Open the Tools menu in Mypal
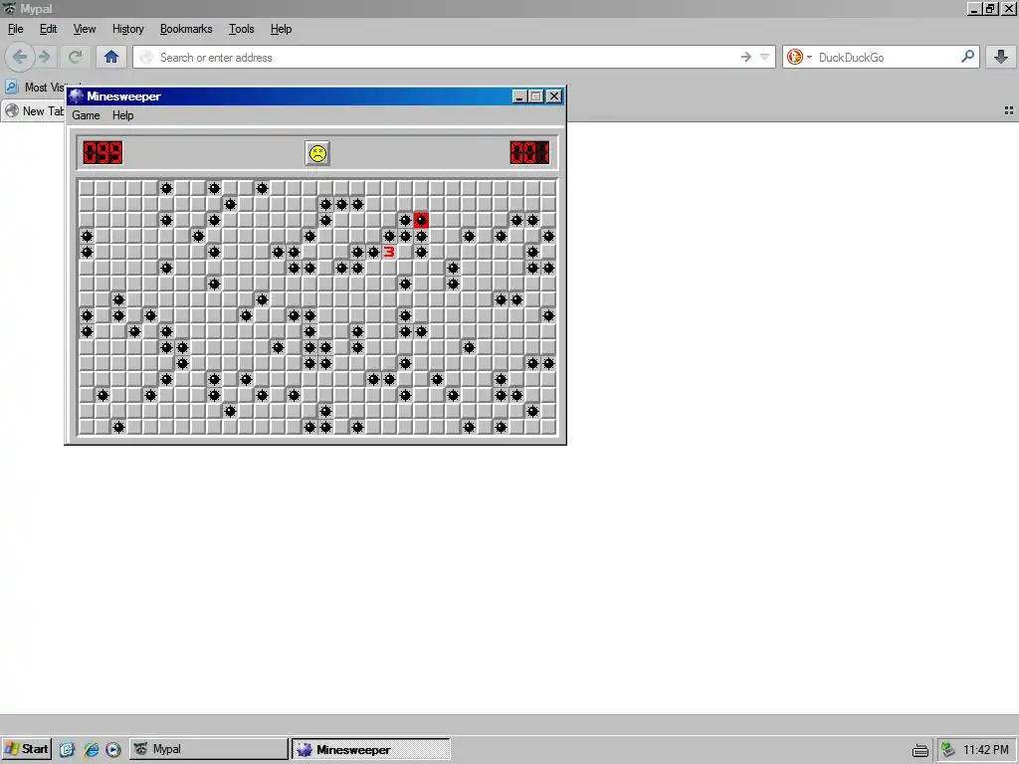The image size is (1019, 764). click(241, 29)
